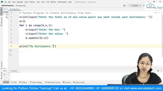This screenshot has height=91, width=163.
Task: Open the VCS menu
Action: tap(48, 2)
